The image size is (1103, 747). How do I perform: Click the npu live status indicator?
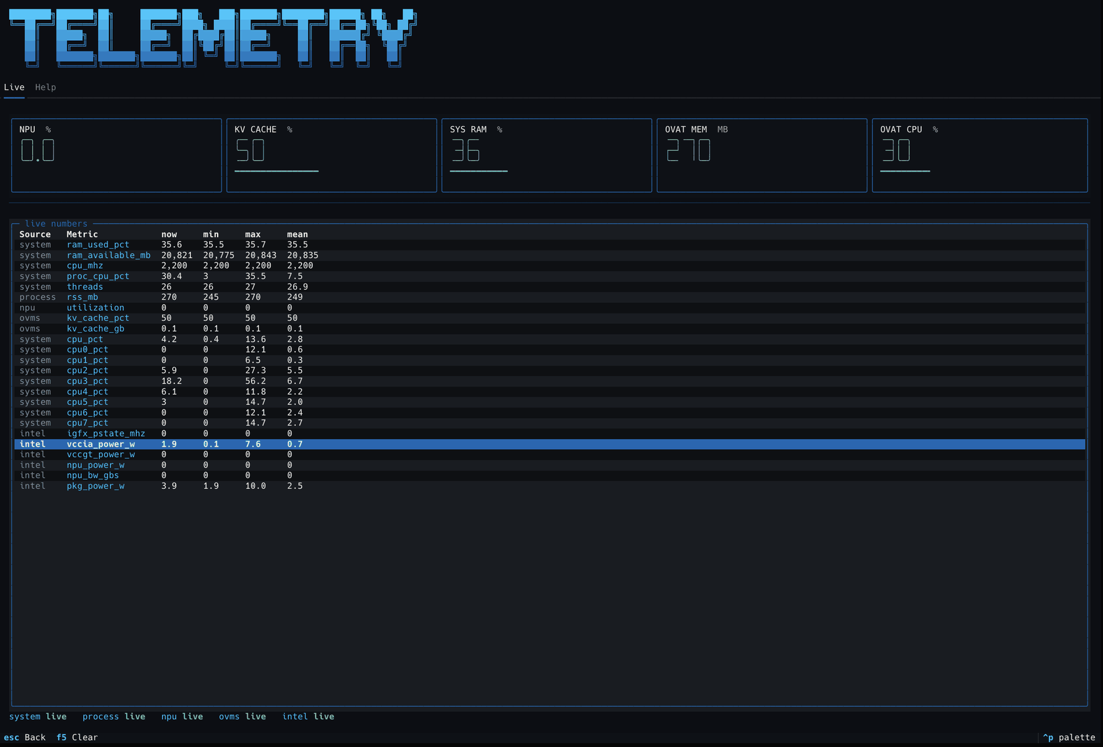coord(182,717)
